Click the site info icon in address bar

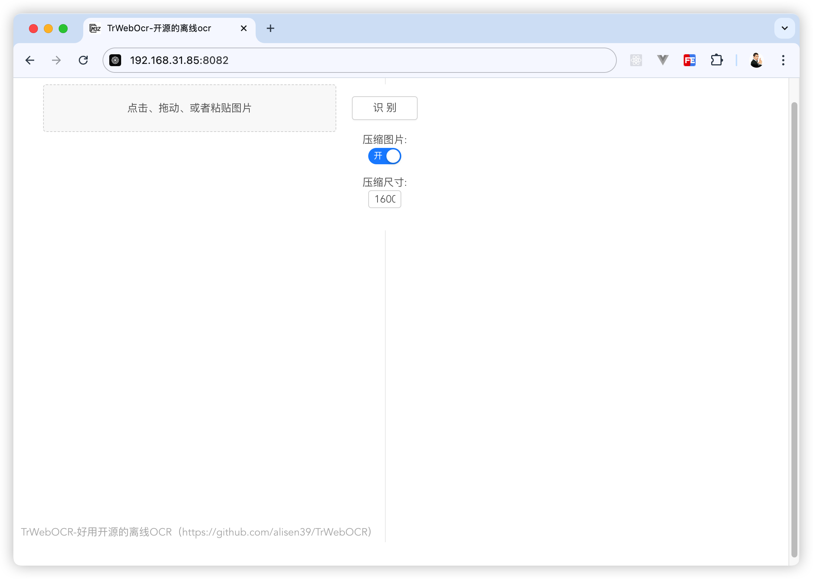(116, 60)
